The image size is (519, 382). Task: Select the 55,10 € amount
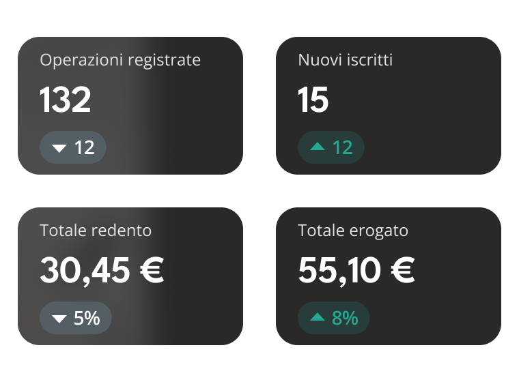point(356,271)
